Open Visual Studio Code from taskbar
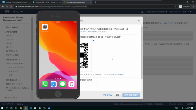 tap(30, 108)
